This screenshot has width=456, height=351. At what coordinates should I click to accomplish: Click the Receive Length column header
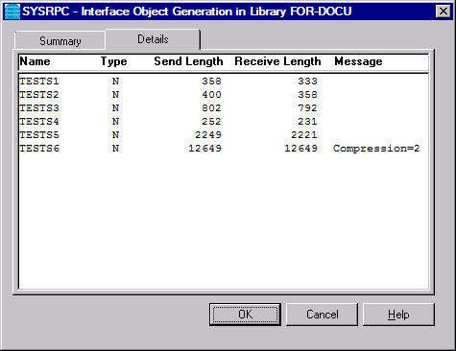tap(277, 61)
